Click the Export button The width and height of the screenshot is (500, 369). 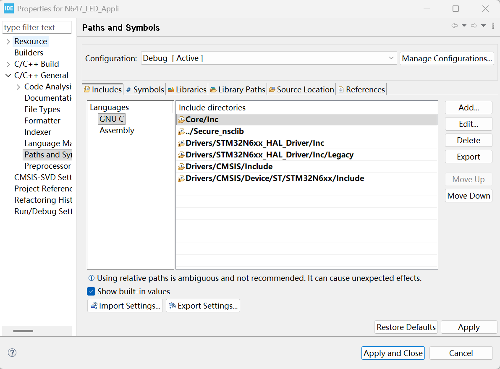coord(469,157)
